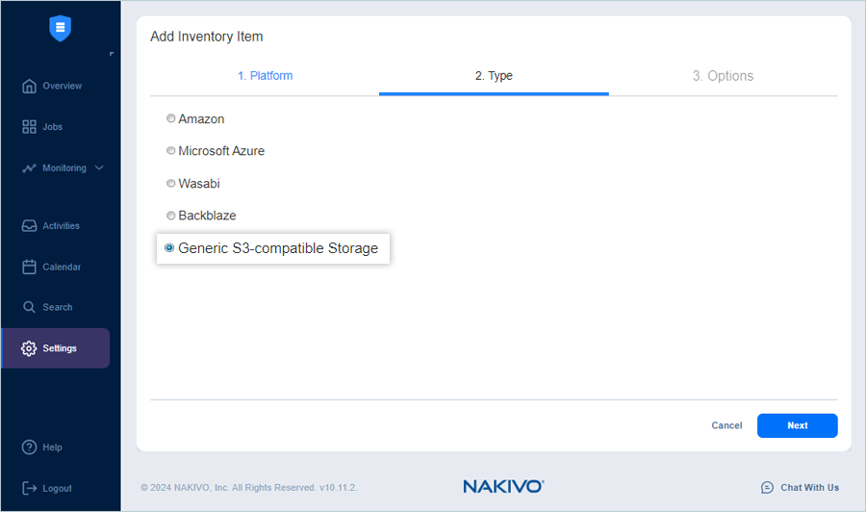
Task: Click the Jobs grid icon
Action: [29, 126]
